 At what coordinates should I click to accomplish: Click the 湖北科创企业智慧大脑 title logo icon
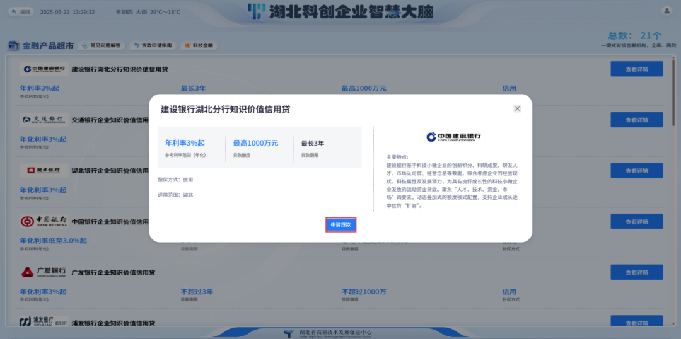click(x=257, y=12)
